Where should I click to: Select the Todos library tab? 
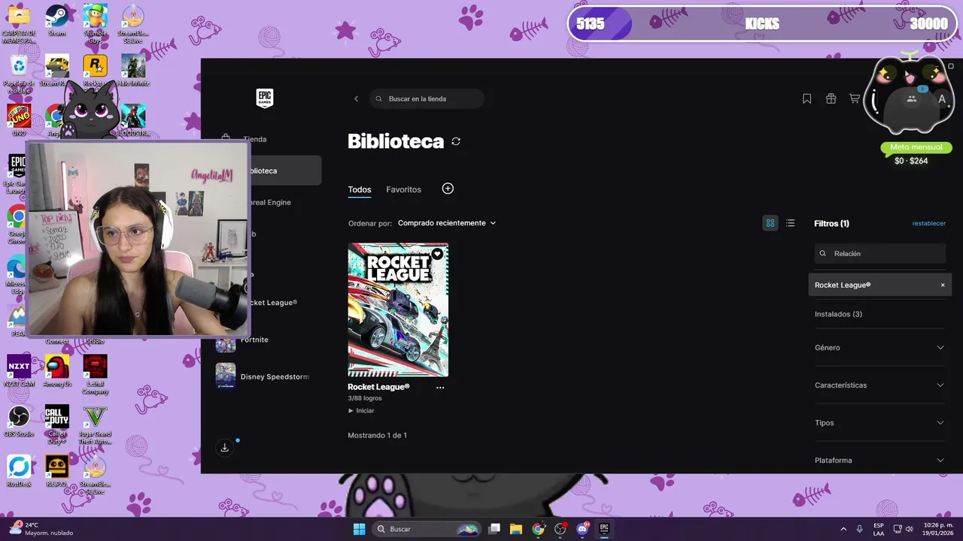(360, 189)
